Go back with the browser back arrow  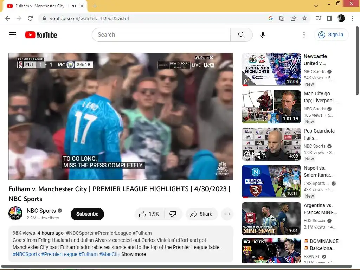(x=8, y=18)
